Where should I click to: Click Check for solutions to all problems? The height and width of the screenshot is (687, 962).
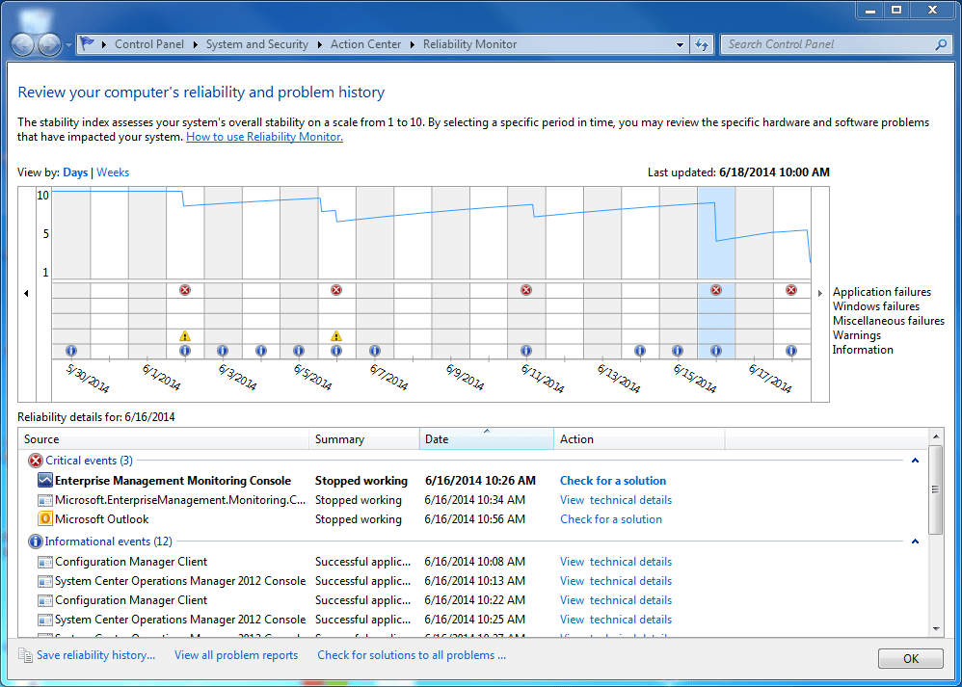(x=412, y=655)
